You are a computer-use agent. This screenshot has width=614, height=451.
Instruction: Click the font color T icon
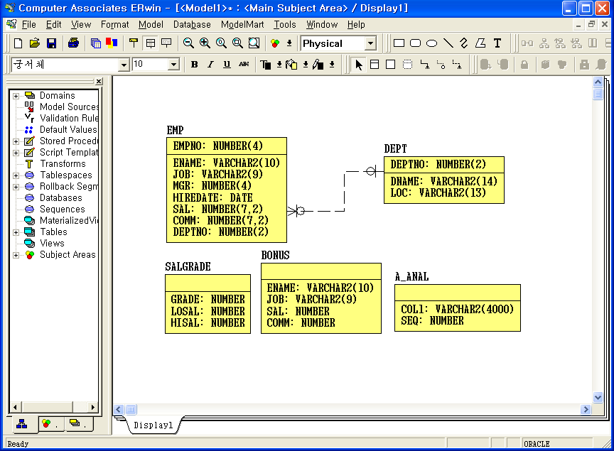[266, 65]
